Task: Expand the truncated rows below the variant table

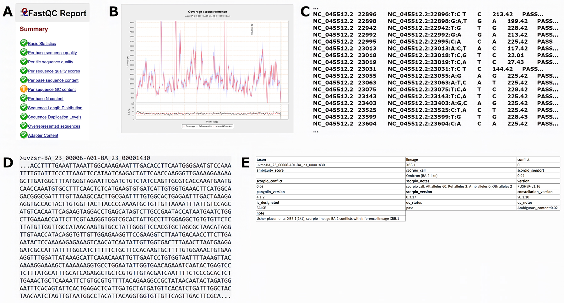Action: (315, 131)
